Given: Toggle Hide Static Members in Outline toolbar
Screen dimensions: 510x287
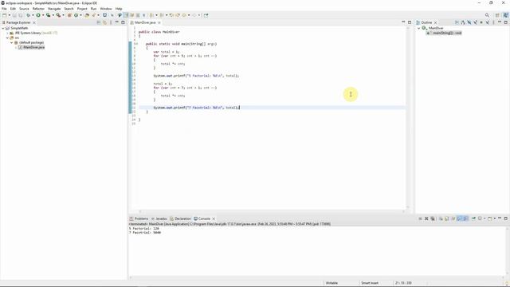Looking at the screenshot, I should pyautogui.click(x=476, y=22).
